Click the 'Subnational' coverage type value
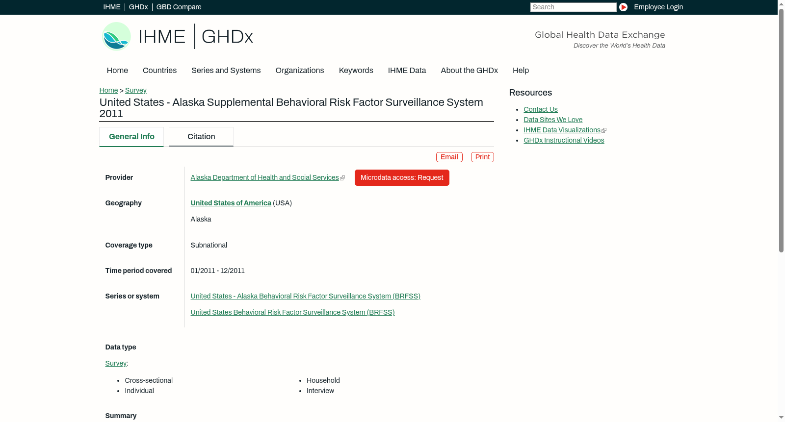Screen dimensions: 785x422 coord(209,245)
